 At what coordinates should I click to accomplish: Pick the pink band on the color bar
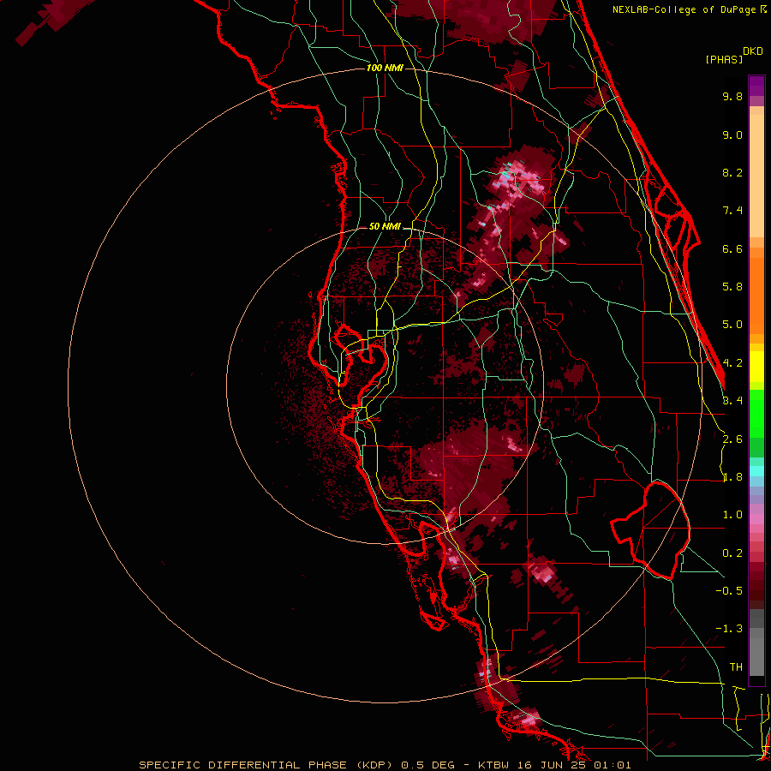tap(756, 519)
